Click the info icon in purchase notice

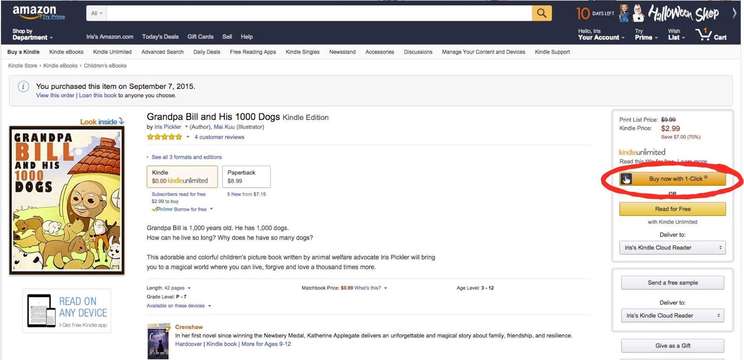click(23, 87)
